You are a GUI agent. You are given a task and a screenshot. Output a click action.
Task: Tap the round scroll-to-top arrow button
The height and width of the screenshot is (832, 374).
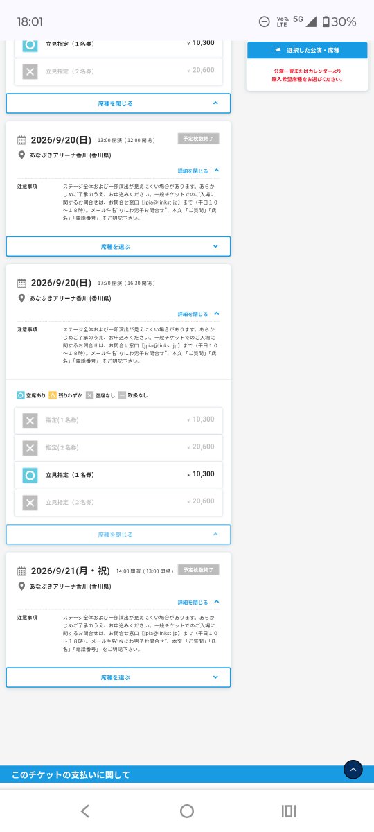pyautogui.click(x=353, y=770)
